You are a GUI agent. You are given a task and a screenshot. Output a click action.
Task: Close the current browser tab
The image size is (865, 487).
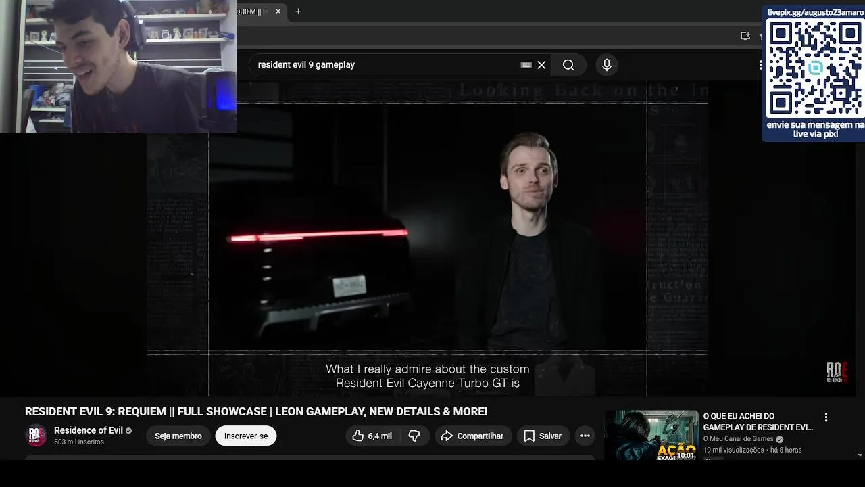[x=278, y=11]
